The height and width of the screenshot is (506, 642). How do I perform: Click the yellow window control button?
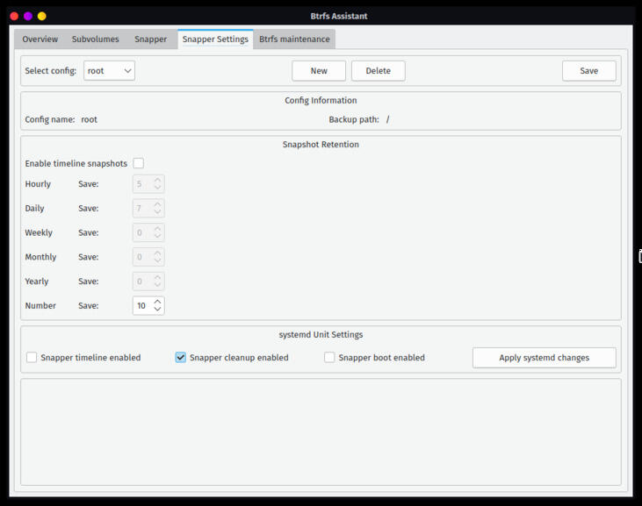pyautogui.click(x=42, y=16)
